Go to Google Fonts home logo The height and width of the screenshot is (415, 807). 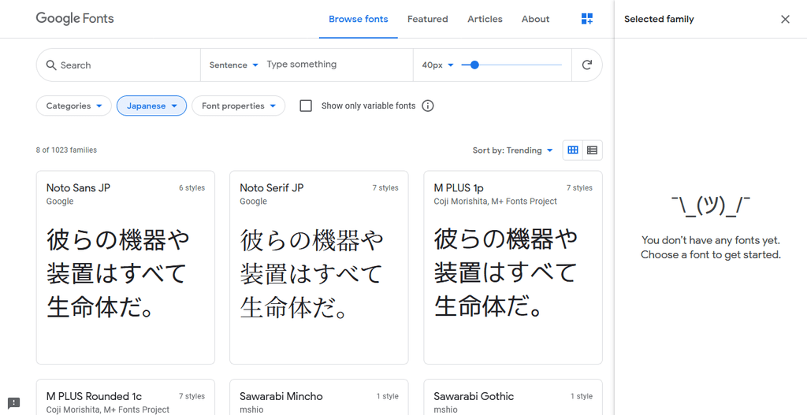(x=75, y=19)
